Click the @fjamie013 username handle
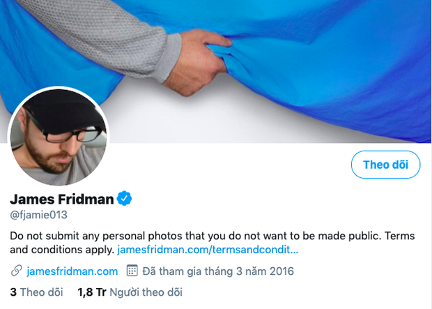 [x=38, y=215]
